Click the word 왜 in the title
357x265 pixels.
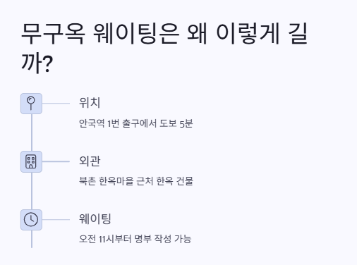click(197, 34)
